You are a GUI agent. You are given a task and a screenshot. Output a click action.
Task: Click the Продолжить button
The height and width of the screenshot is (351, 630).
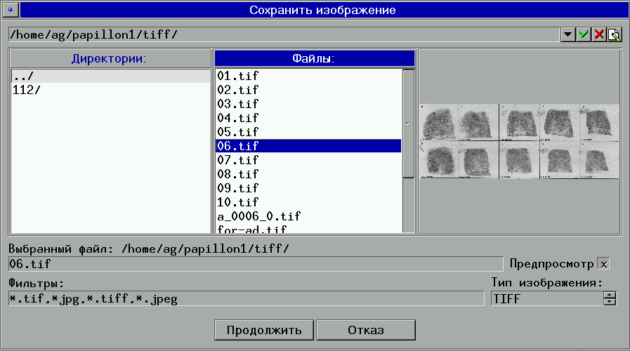[x=264, y=330]
